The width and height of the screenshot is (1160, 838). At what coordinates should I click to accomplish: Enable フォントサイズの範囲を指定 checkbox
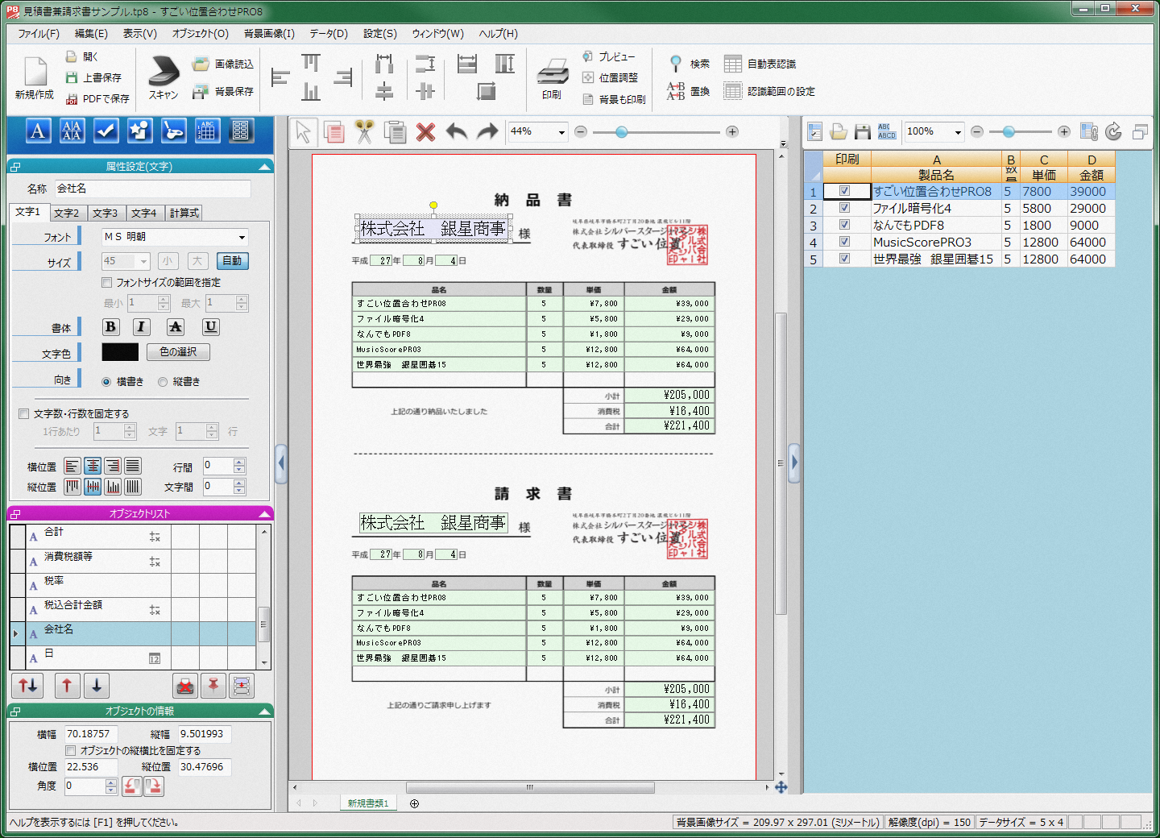pyautogui.click(x=107, y=283)
